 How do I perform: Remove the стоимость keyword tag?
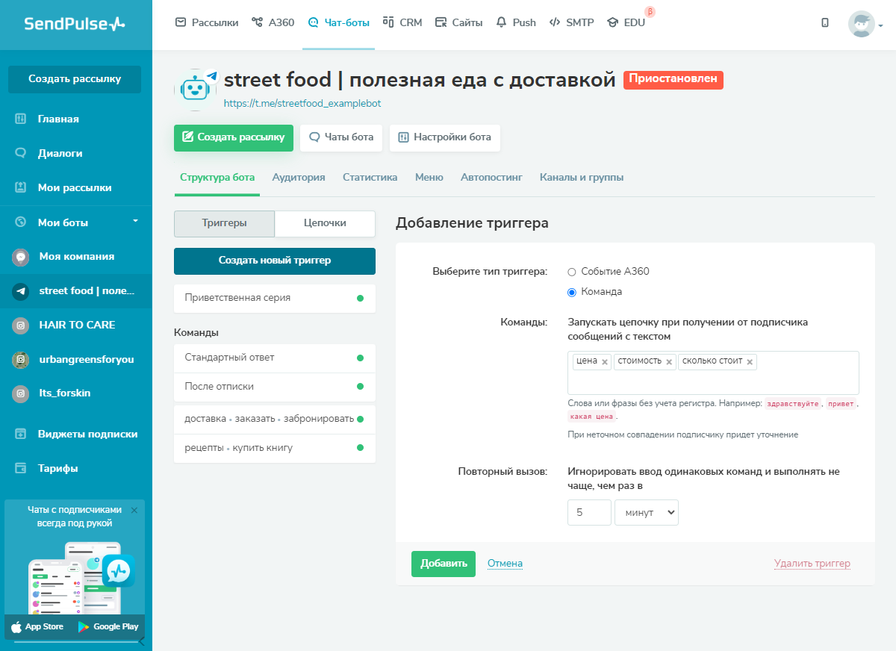tap(669, 362)
